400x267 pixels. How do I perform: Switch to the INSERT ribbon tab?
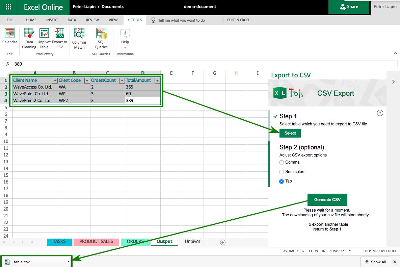click(x=52, y=20)
